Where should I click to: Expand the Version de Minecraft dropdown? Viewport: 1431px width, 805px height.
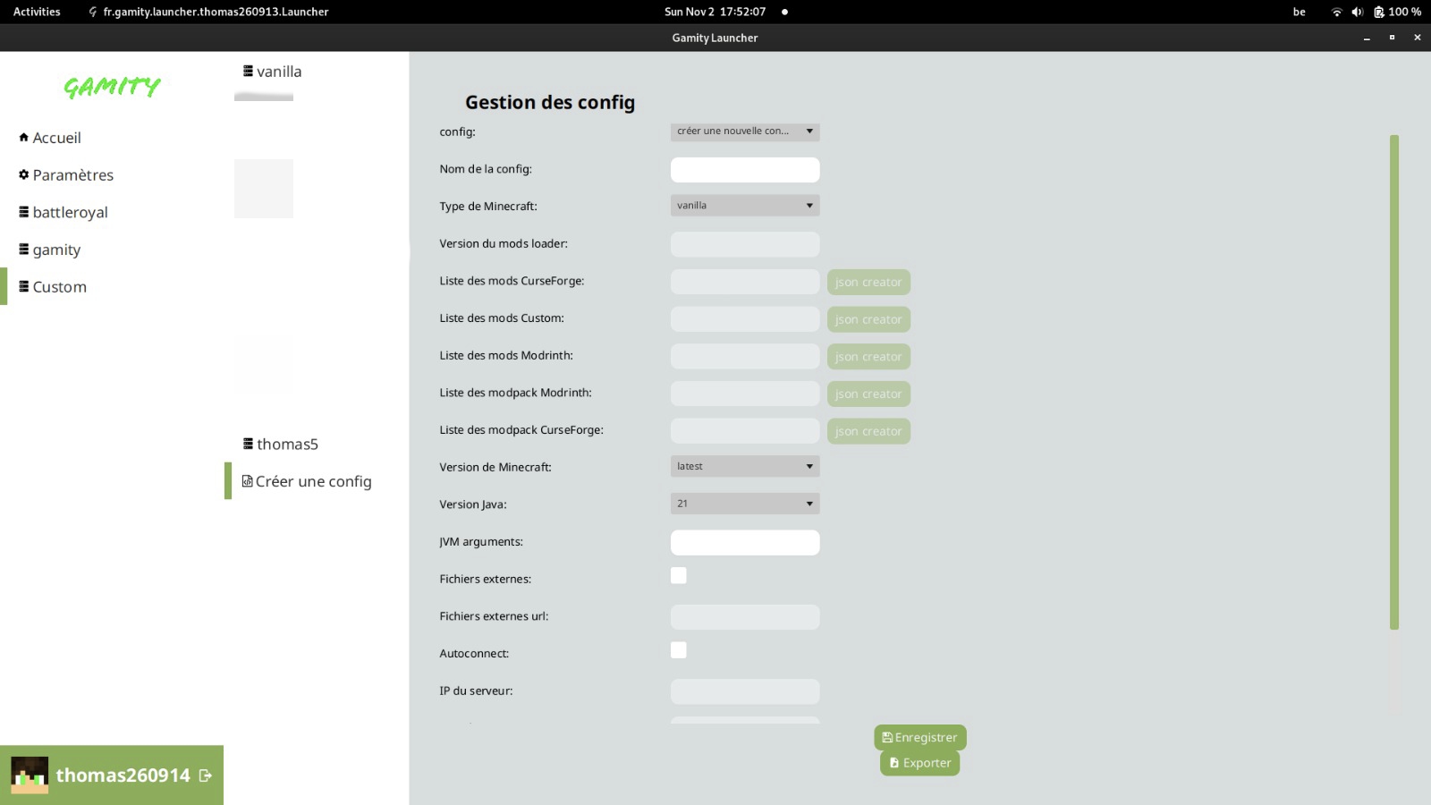[x=744, y=467]
